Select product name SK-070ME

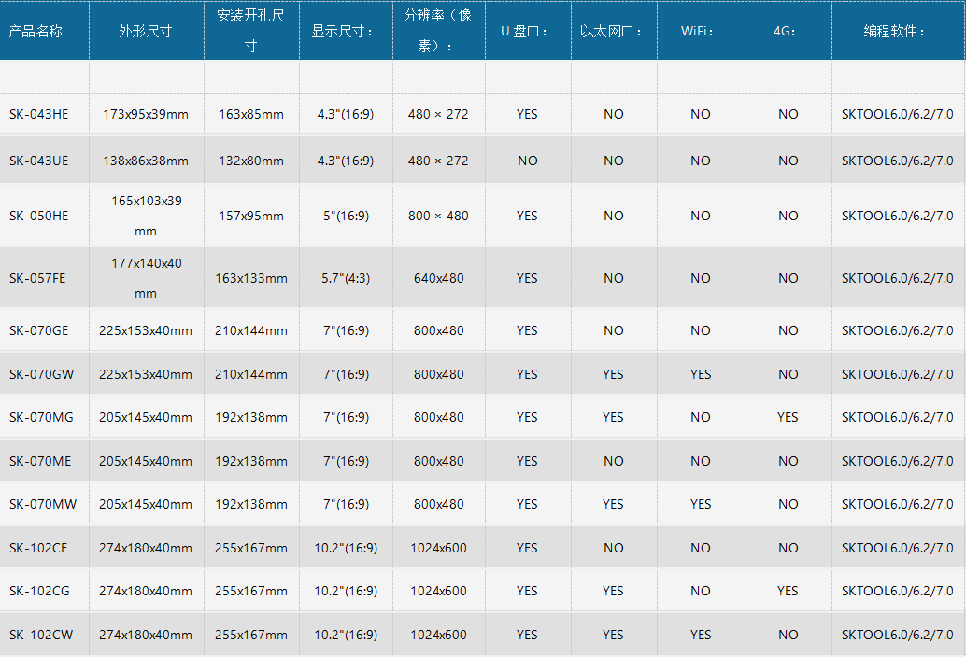point(40,461)
